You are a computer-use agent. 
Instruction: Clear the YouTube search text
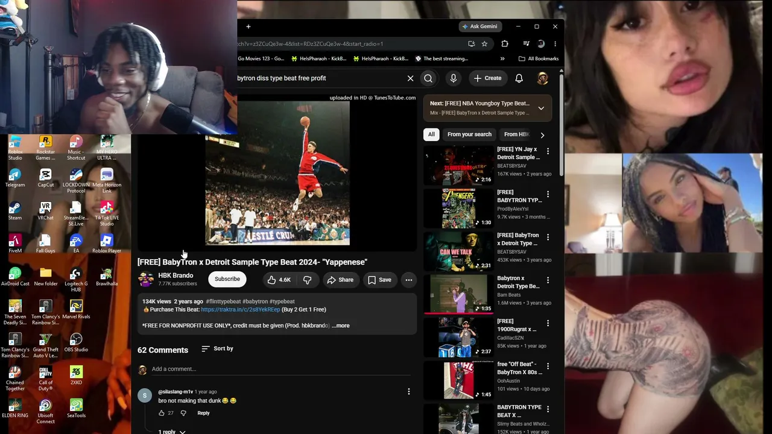coord(410,78)
